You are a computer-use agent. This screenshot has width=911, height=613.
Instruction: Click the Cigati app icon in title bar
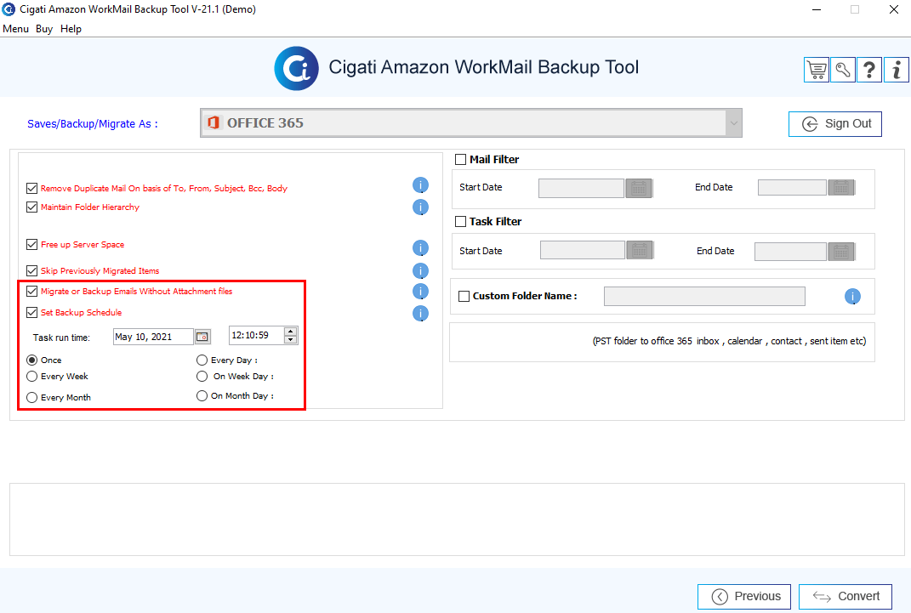(x=9, y=9)
